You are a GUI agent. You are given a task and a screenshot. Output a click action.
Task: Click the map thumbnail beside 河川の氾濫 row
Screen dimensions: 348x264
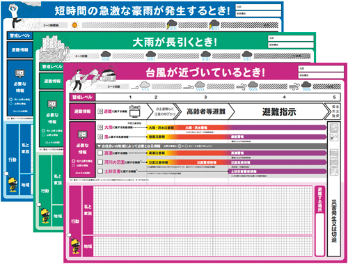point(334,162)
